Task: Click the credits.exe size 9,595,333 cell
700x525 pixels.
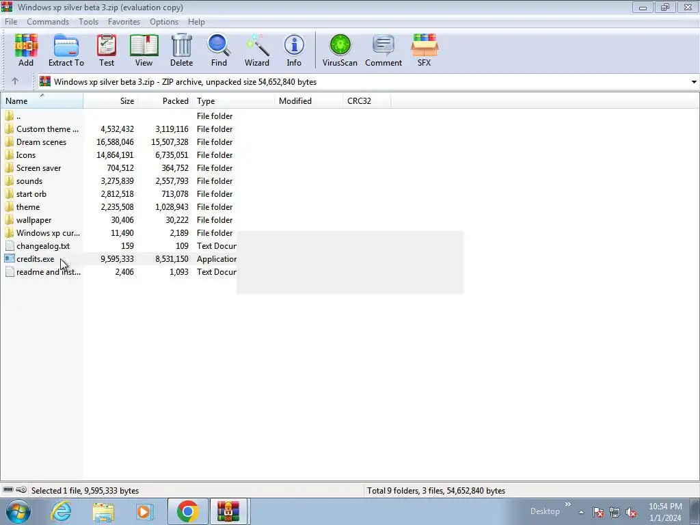Action: (x=117, y=258)
